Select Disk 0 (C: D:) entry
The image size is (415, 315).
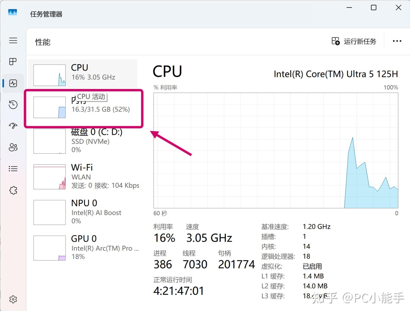point(83,141)
